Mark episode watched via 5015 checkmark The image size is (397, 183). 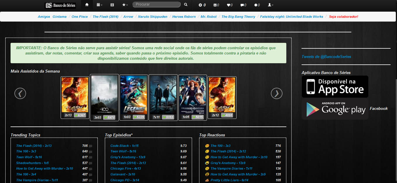tap(198, 117)
